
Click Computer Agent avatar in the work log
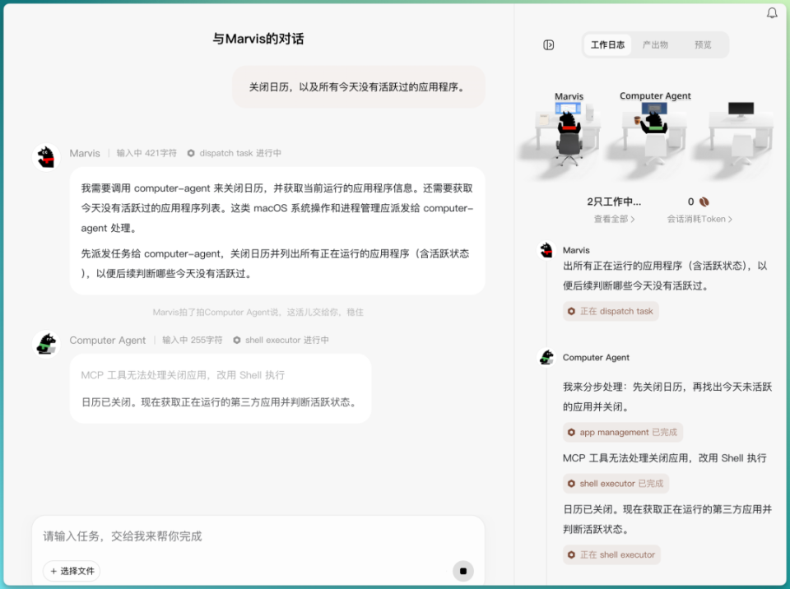coord(546,357)
